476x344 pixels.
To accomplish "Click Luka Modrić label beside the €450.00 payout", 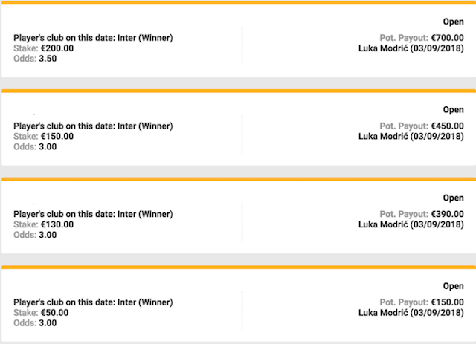I will coord(411,137).
